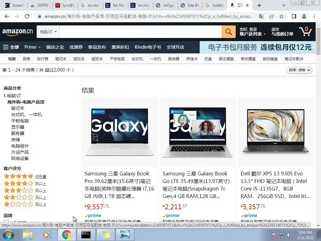Open the hamburger 全部 menu

tap(11, 47)
